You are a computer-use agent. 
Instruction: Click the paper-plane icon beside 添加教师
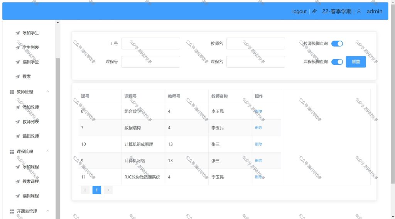pos(18,107)
